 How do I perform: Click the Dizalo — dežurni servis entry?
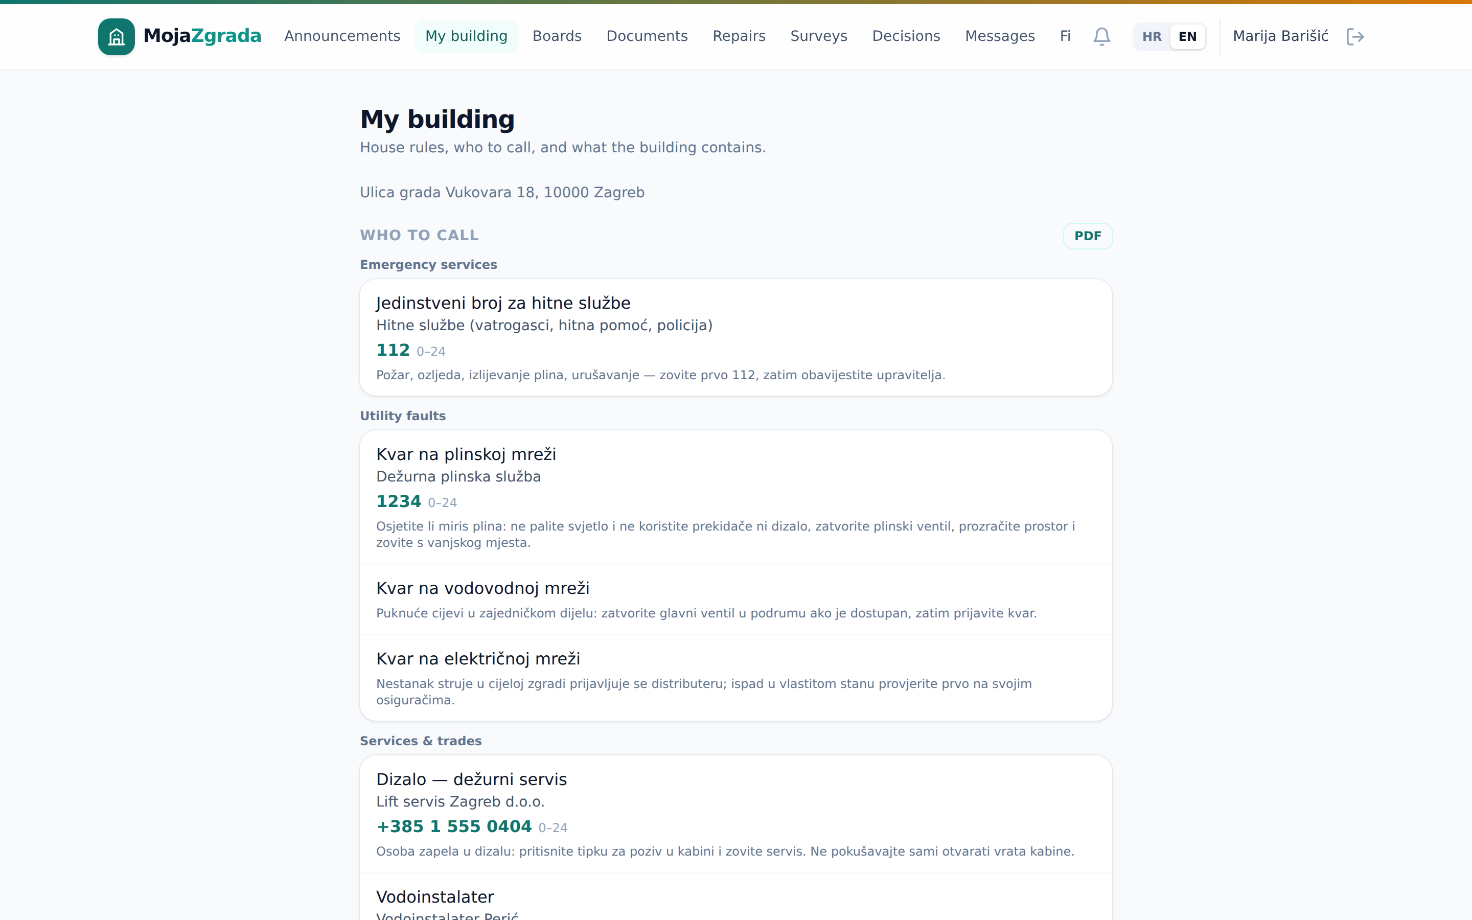pyautogui.click(x=736, y=814)
